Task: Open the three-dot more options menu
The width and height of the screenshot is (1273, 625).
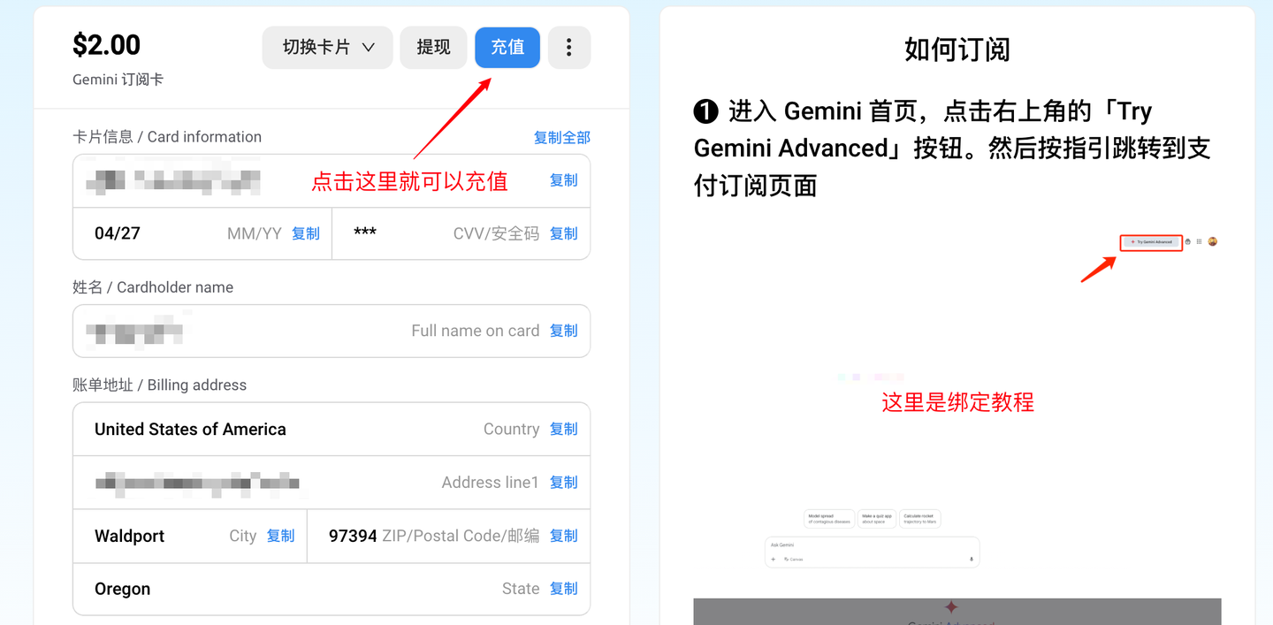Action: pos(569,47)
